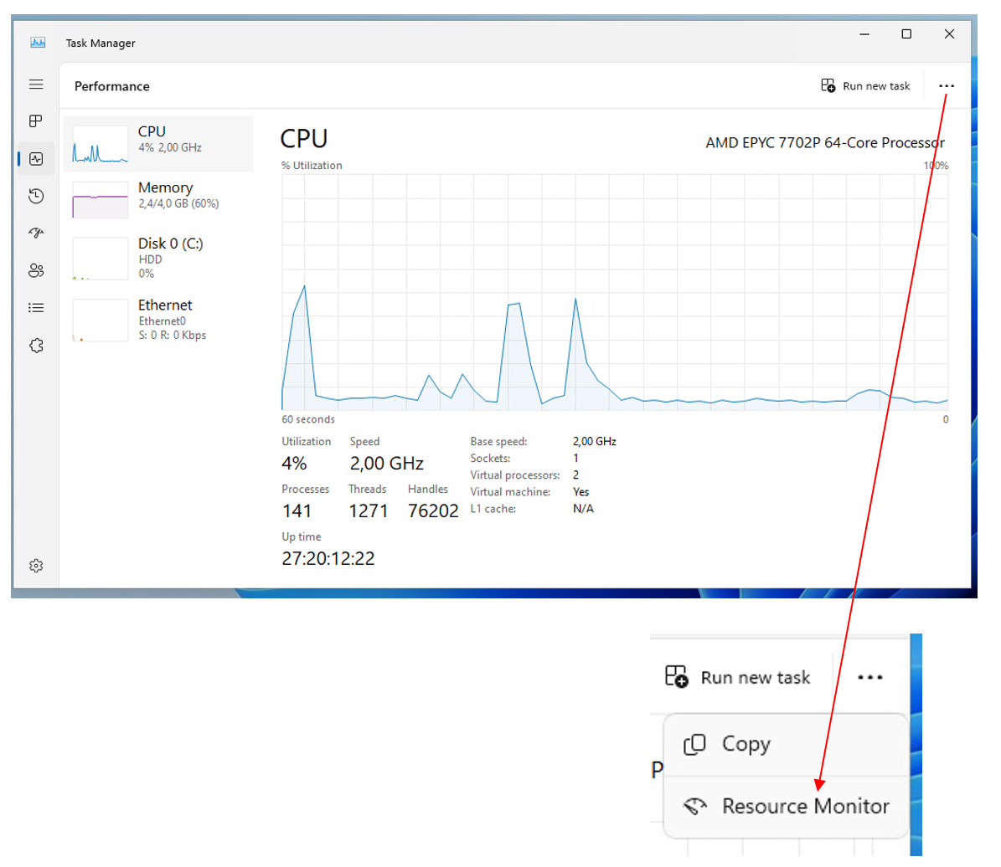Open the three-dot more options menu
The width and height of the screenshot is (1001, 867).
click(x=946, y=86)
